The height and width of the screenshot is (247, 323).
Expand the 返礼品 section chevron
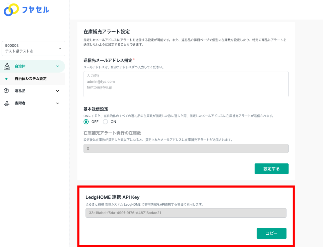57,91
